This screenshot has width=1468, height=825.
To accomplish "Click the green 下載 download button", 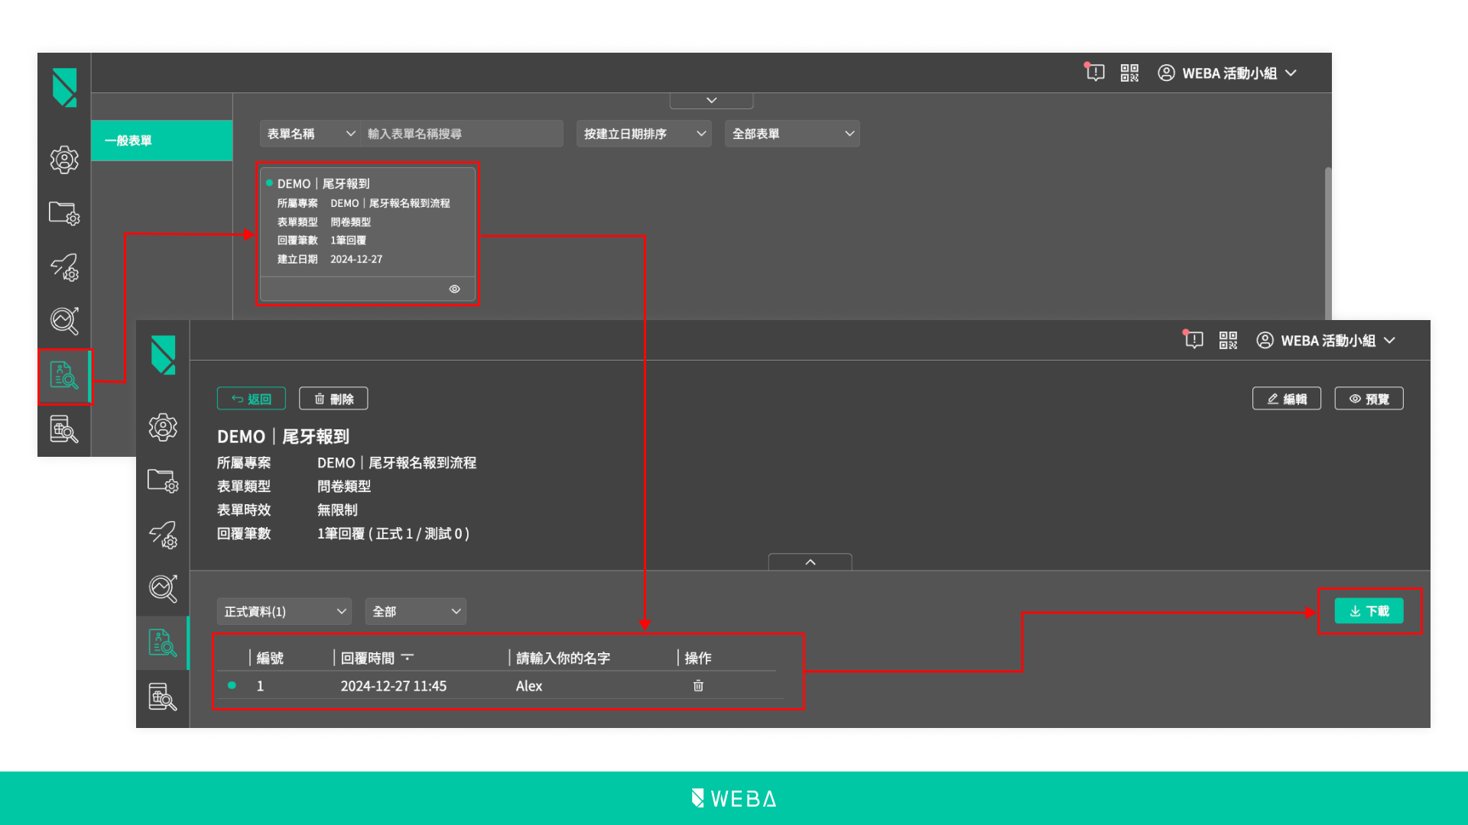I will point(1369,611).
